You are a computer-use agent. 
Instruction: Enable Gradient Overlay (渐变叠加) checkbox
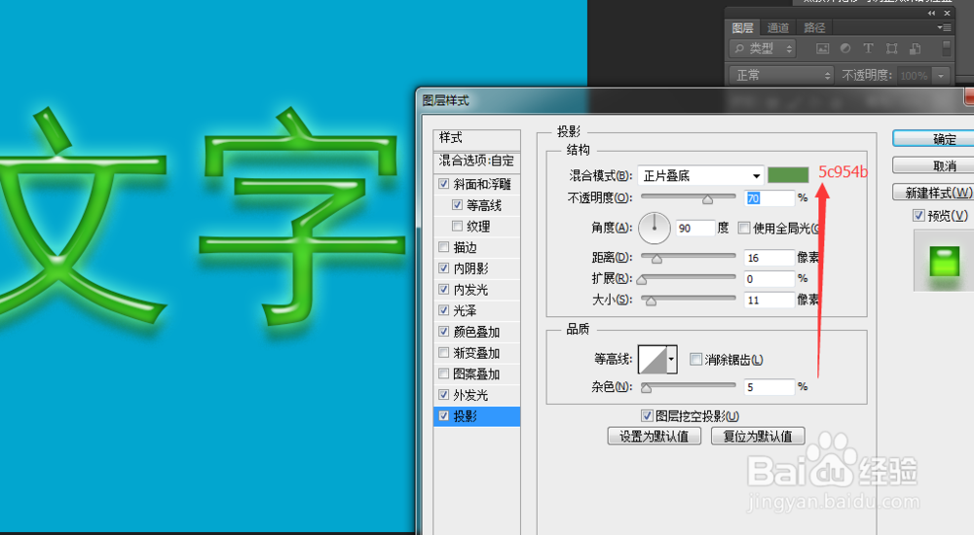click(x=443, y=352)
